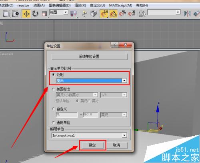Open the 帮助(H) menu
Image resolution: width=200 pixels, height=163 pixels.
click(142, 5)
